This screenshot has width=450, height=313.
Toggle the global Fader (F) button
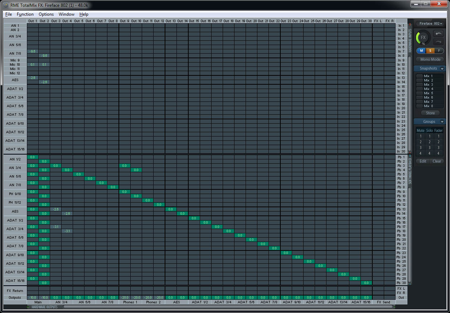click(439, 51)
